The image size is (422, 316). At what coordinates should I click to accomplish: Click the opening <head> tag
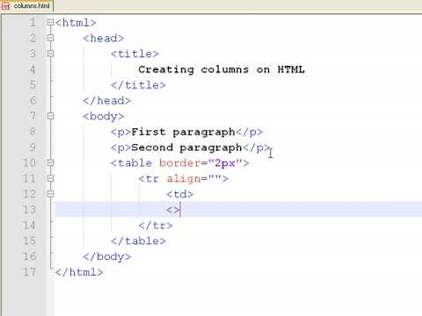coord(104,38)
